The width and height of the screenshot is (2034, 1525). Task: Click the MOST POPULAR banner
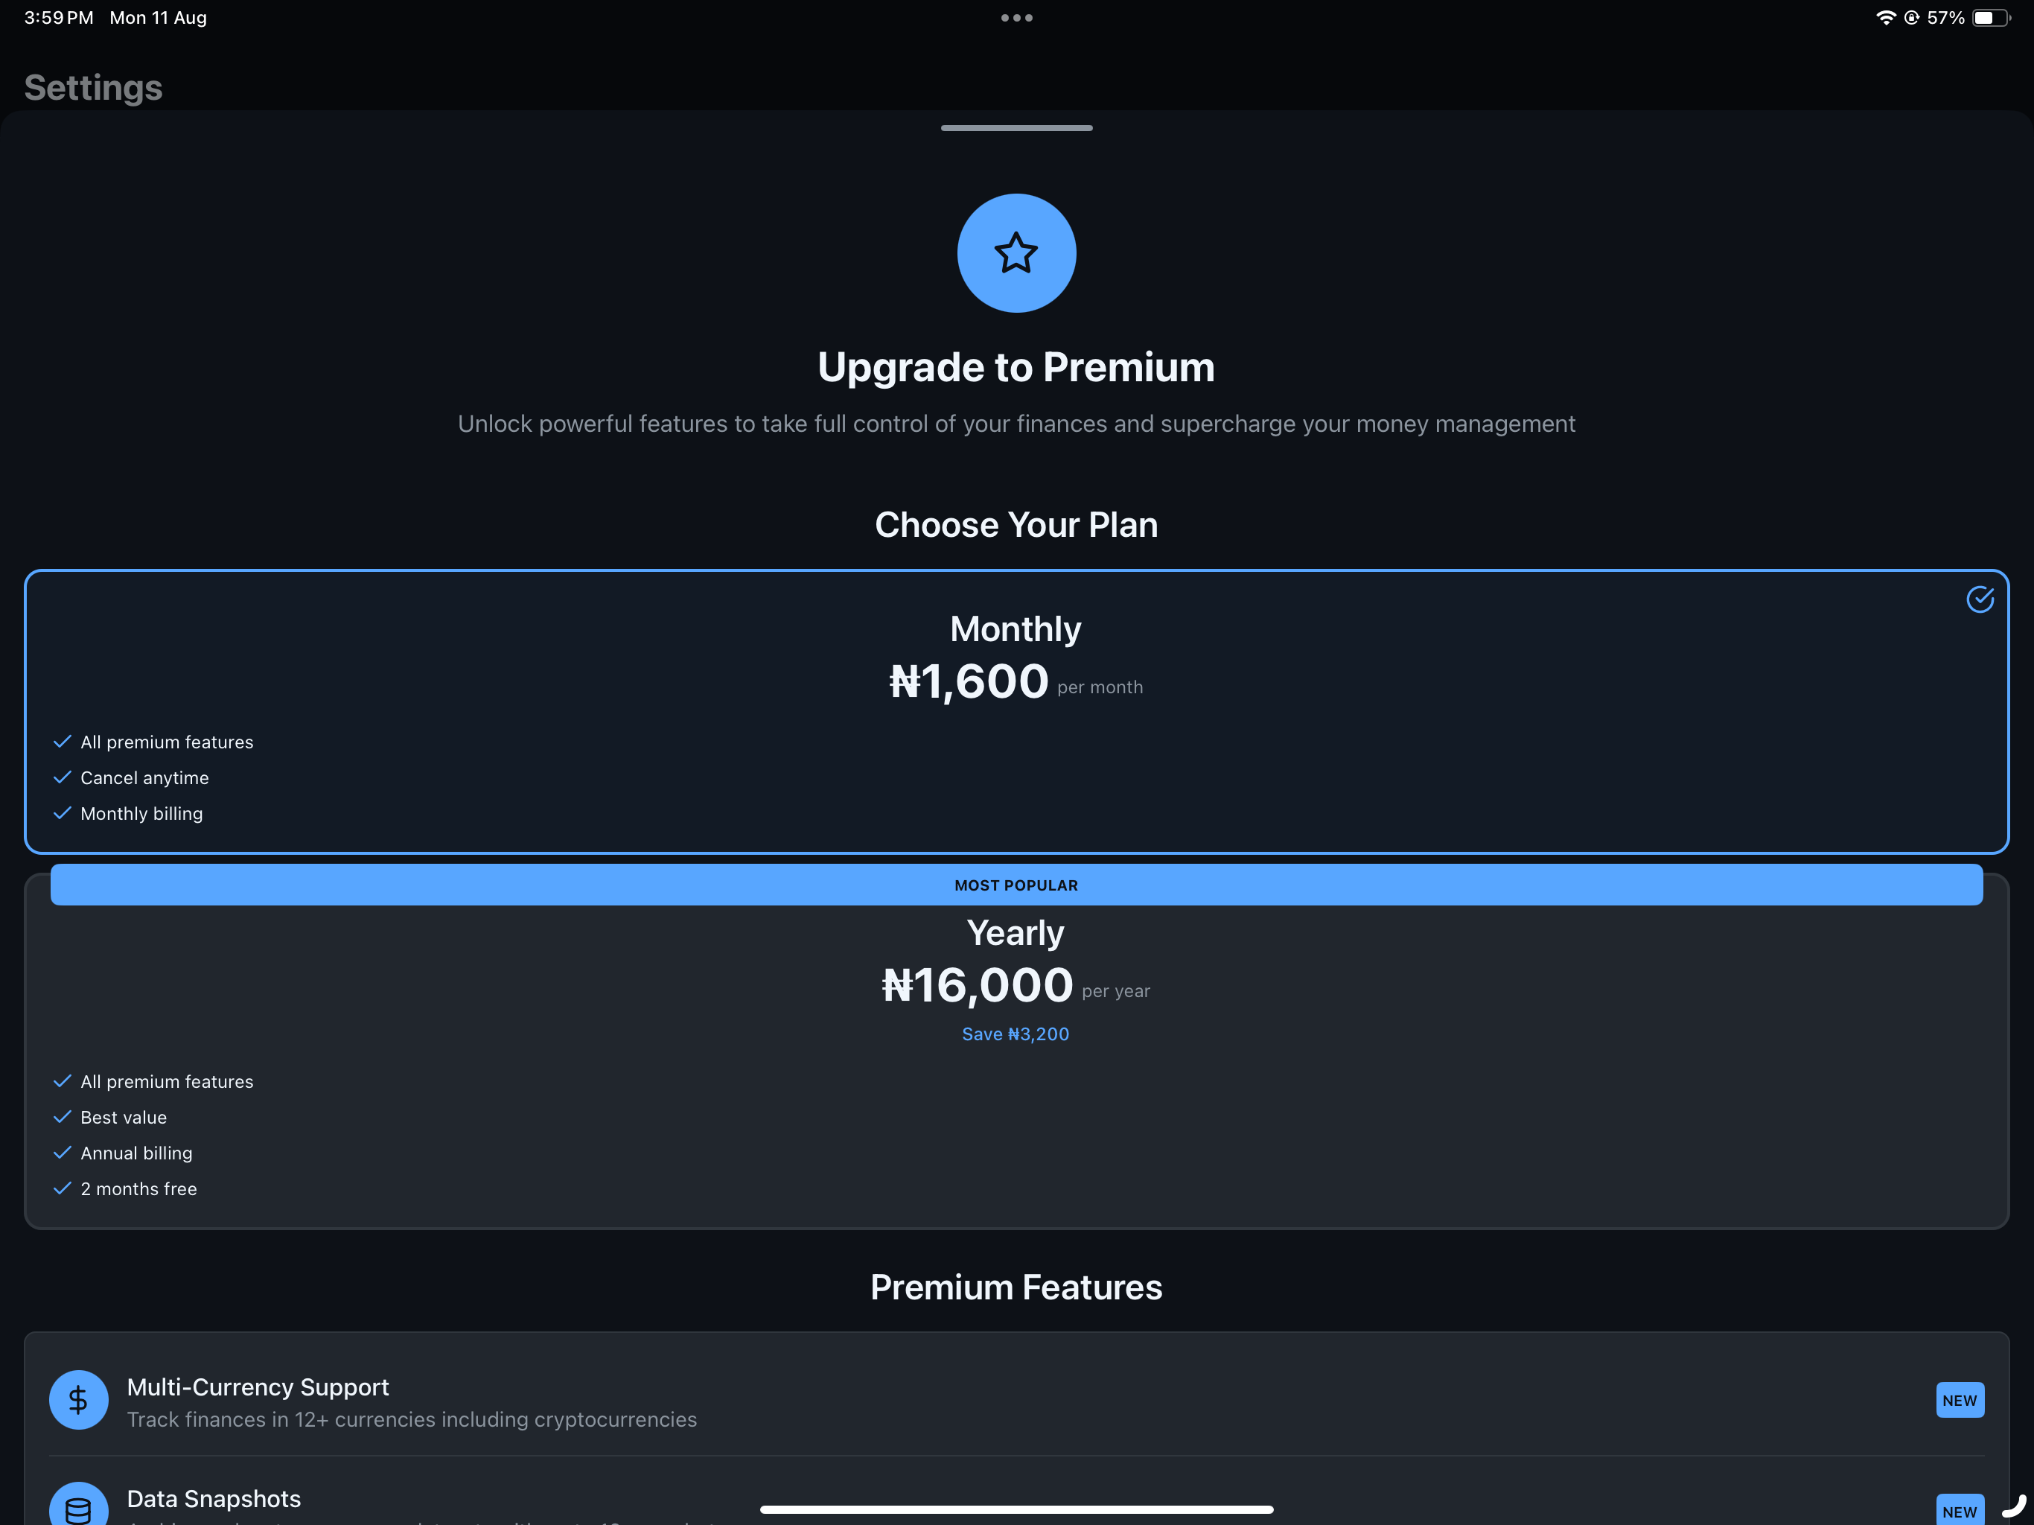pos(1016,885)
